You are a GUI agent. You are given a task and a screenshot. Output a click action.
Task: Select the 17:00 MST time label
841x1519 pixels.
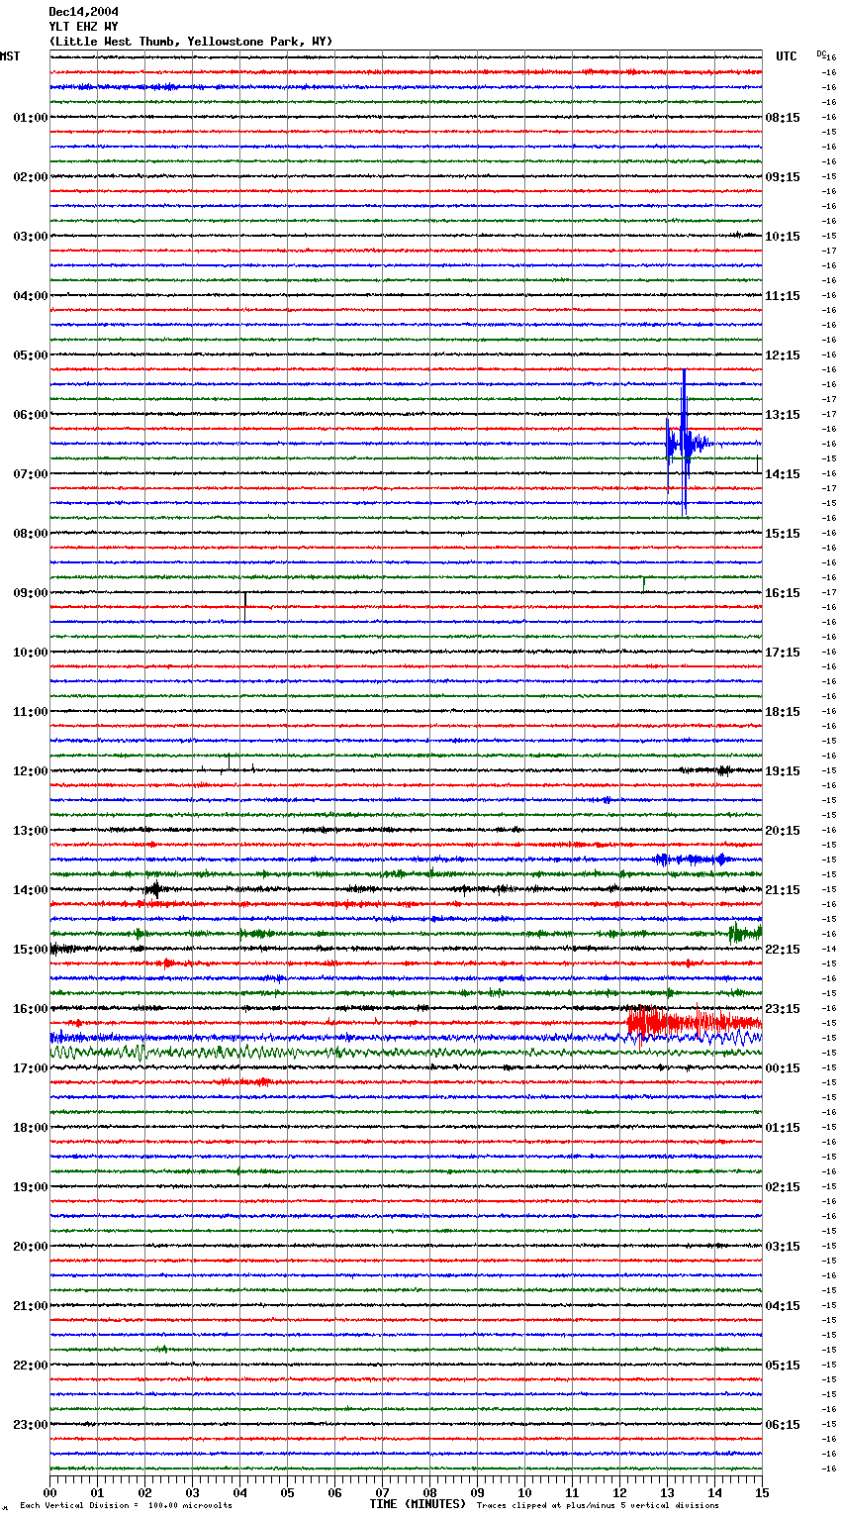(31, 1068)
